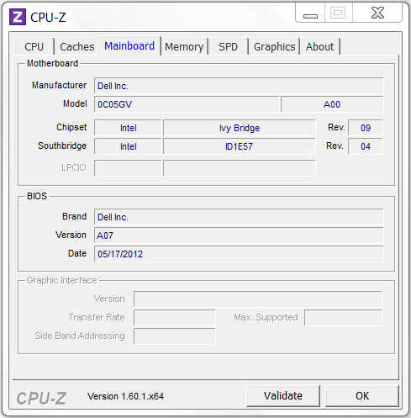Switch to the CPU tab
The height and width of the screenshot is (418, 411).
[x=34, y=46]
